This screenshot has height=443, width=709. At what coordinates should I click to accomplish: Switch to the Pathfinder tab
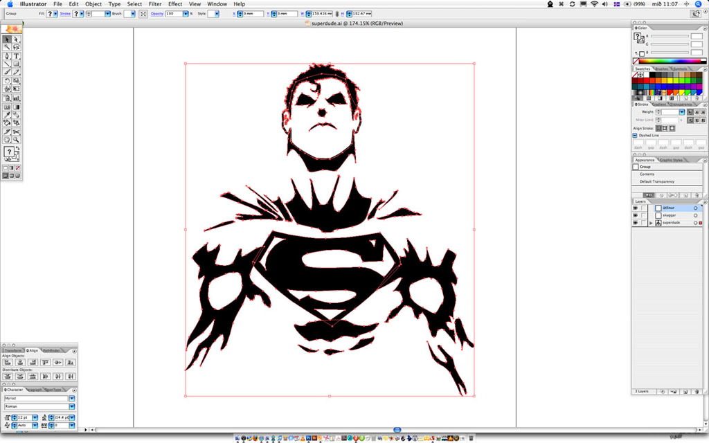[51, 350]
